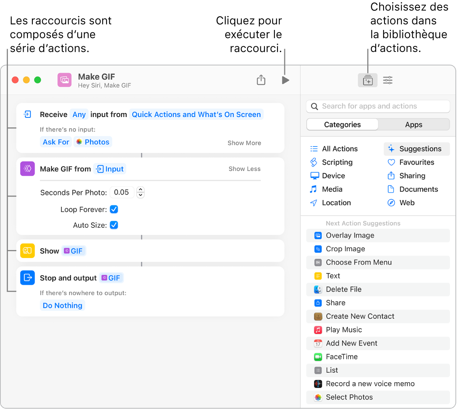
Task: Disable the Auto Size checkbox
Action: click(114, 225)
